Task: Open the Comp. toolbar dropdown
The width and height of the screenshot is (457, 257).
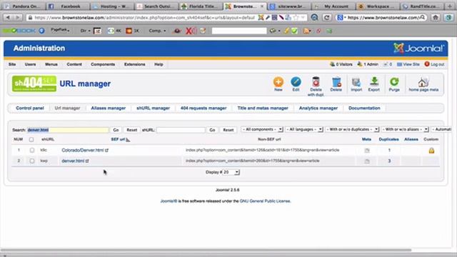Action: 157,31
